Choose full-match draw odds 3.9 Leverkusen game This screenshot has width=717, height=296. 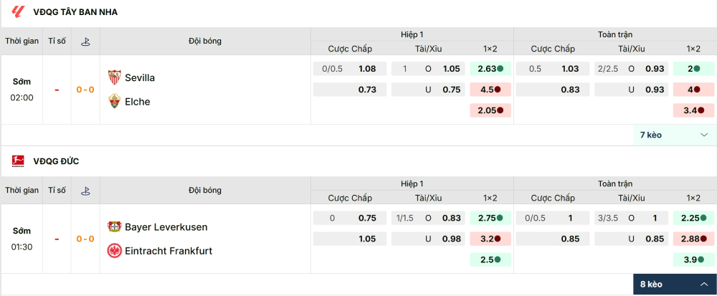tap(693, 259)
